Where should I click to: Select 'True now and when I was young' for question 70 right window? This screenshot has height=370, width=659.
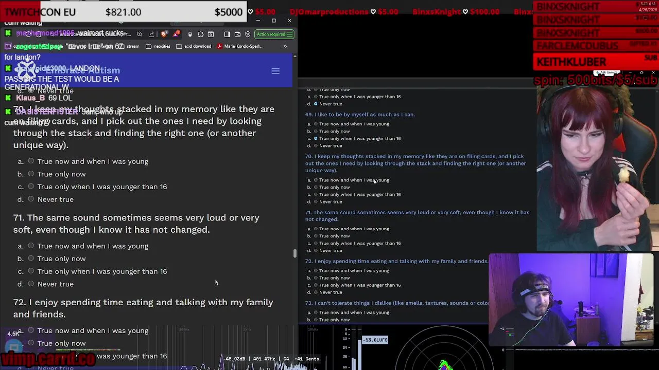(x=316, y=180)
